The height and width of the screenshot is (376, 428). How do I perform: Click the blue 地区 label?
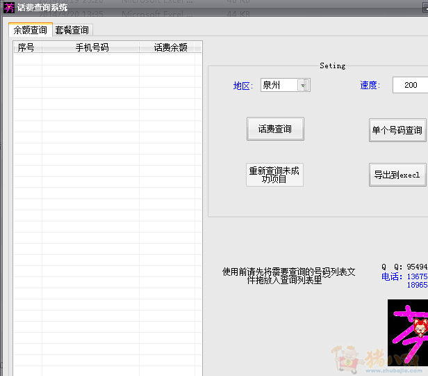click(242, 86)
